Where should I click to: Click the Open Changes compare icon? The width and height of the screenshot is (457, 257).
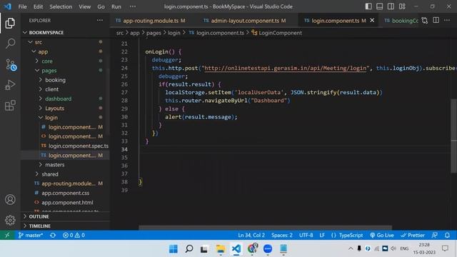[x=425, y=21]
